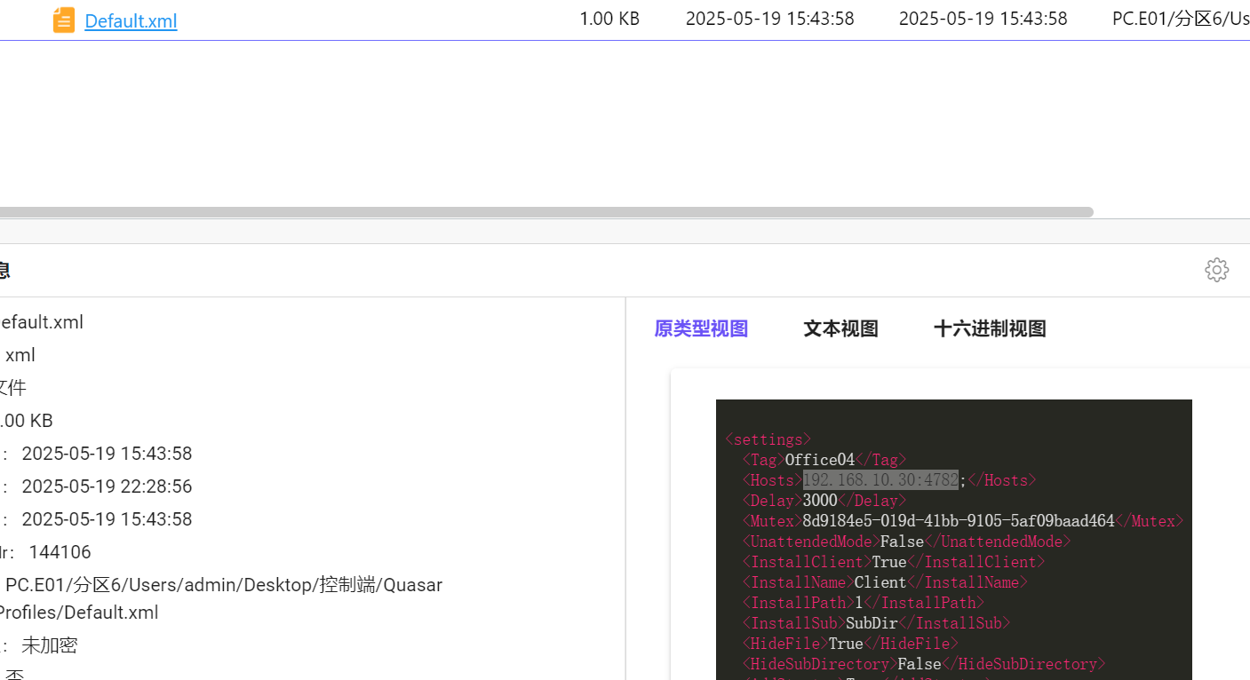Image resolution: width=1250 pixels, height=680 pixels.
Task: Switch to the 原类型视图 tab
Action: pos(701,328)
